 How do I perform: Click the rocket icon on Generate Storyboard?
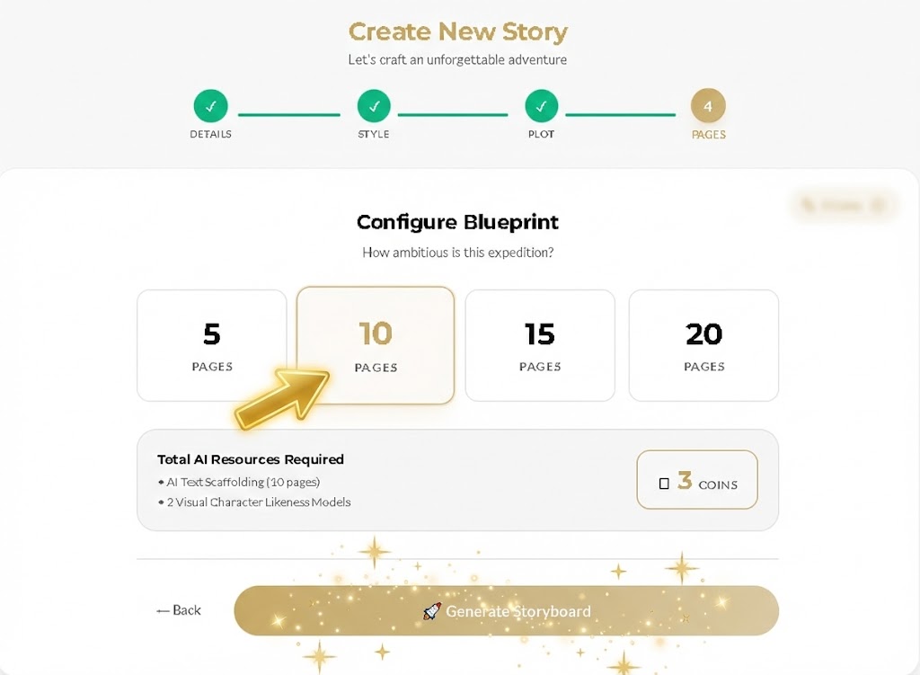click(x=432, y=611)
